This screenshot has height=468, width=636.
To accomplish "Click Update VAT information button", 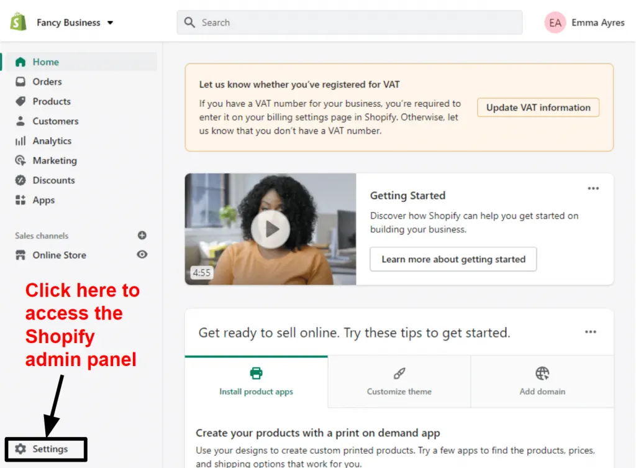I will pyautogui.click(x=538, y=108).
